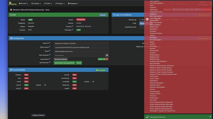The image size is (213, 119).
Task: Toggle Activer checkbox for cronDaily
Action: tap(93, 82)
